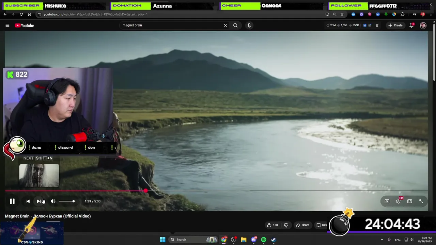Open the Extensions puzzle menu
436x245 pixels.
click(402, 14)
